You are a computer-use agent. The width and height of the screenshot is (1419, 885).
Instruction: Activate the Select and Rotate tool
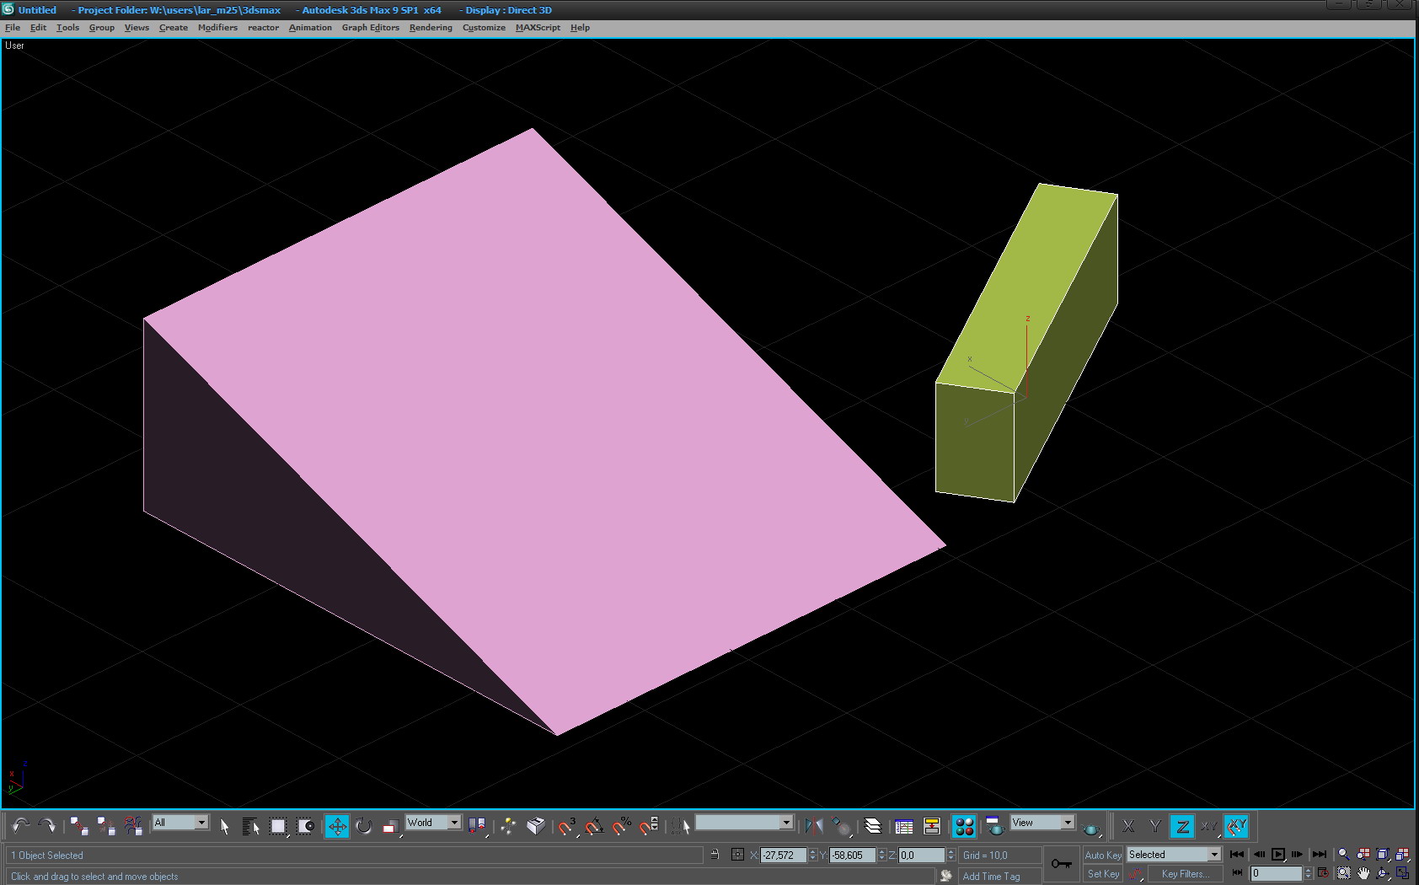(364, 826)
